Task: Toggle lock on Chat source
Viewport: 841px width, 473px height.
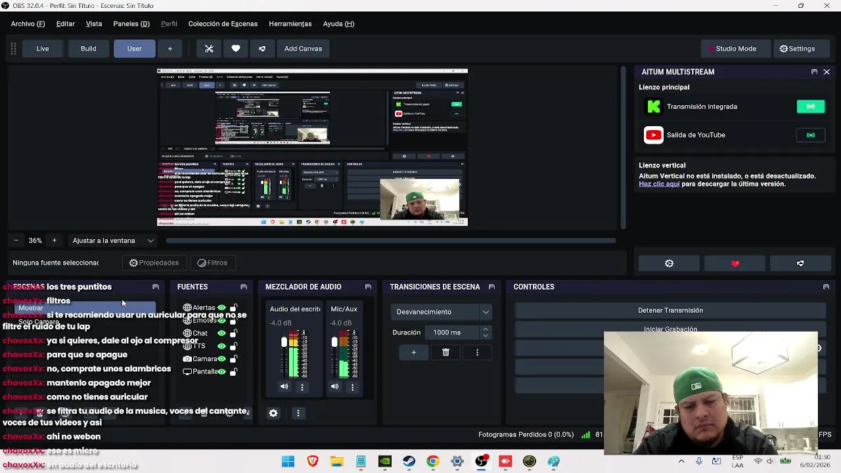Action: (233, 333)
